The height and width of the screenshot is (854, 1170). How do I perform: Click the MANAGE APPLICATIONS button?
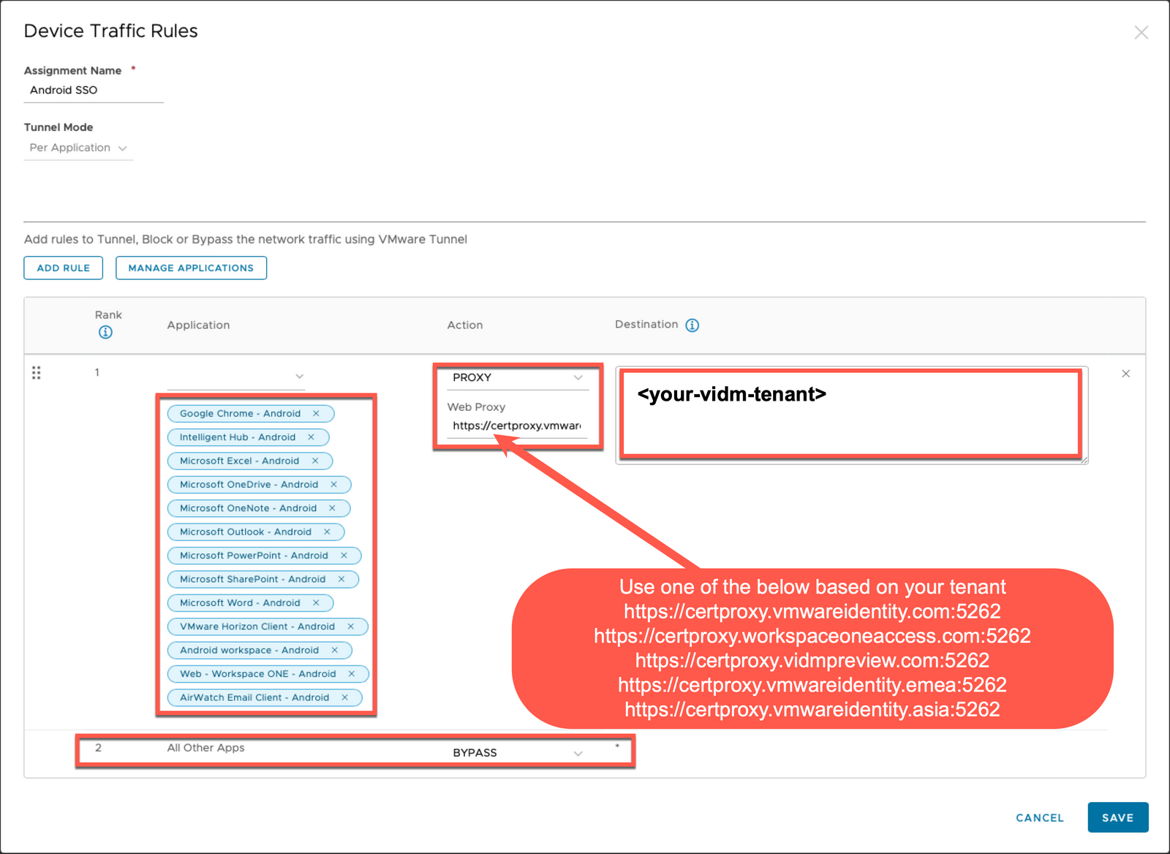click(191, 268)
